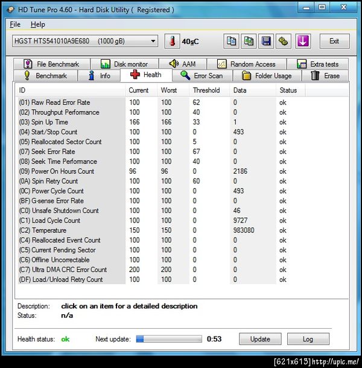Click the HD Tune title bar app icon
362x368 pixels.
11,10
